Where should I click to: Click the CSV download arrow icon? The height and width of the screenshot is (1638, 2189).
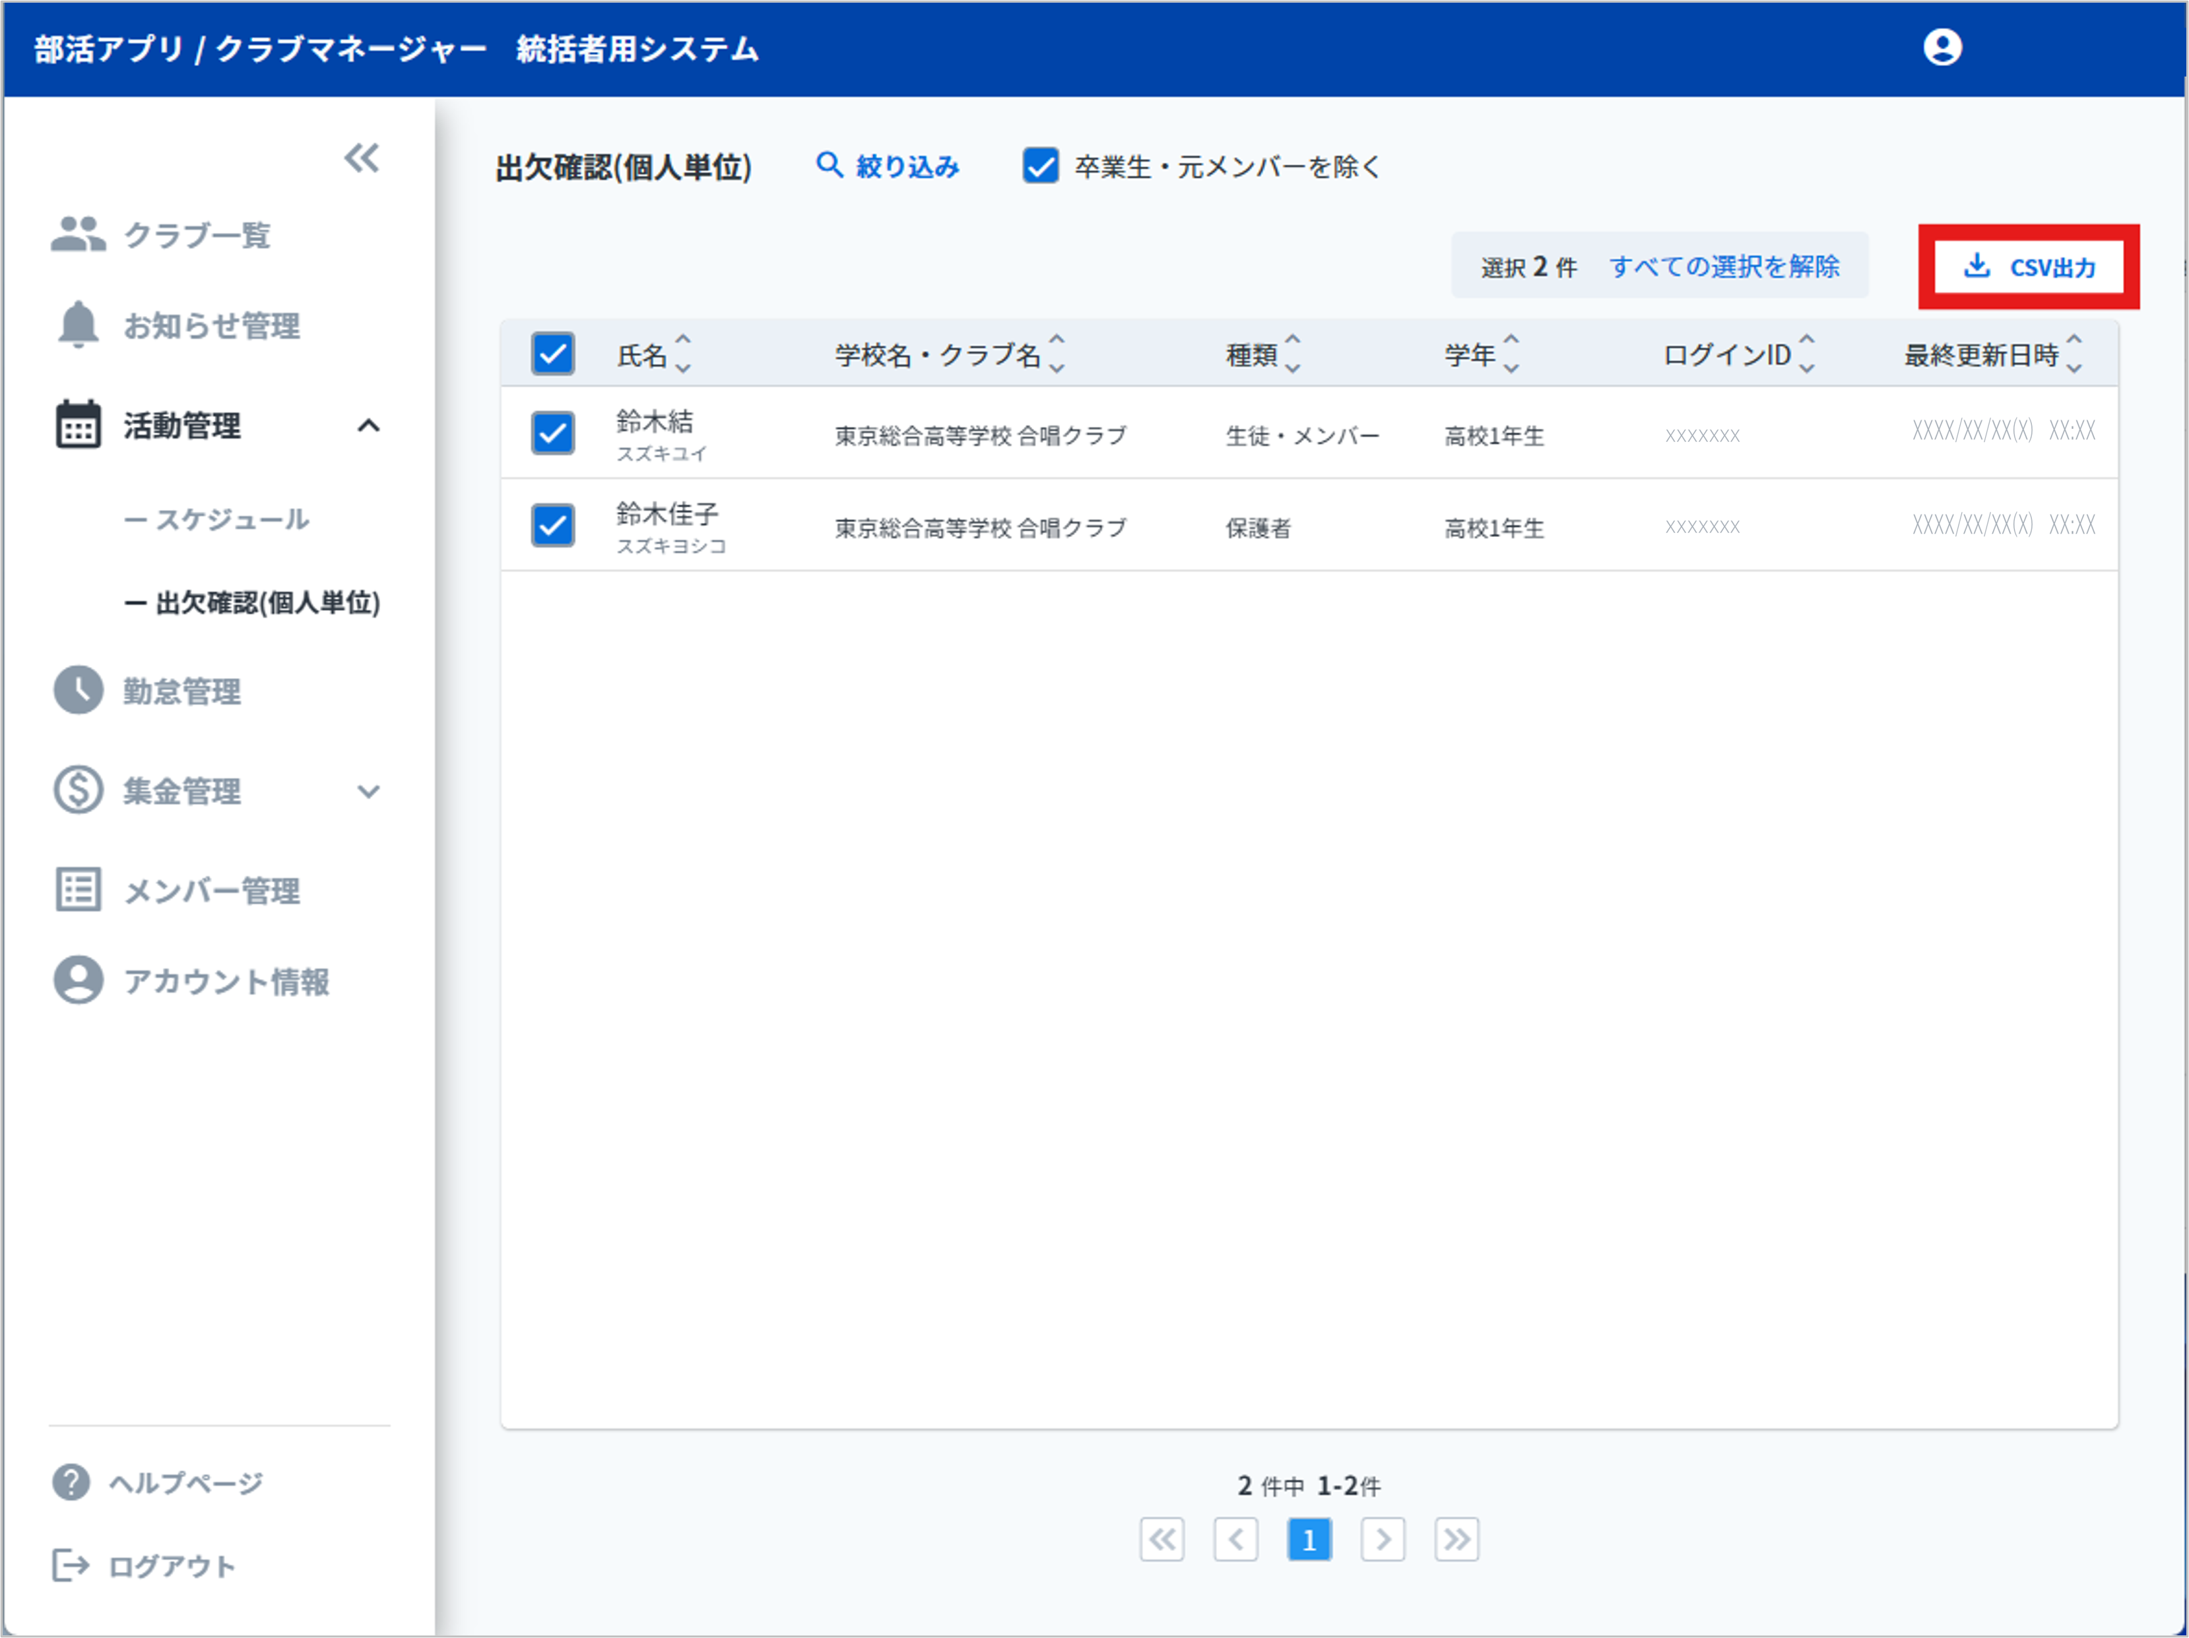point(1977,265)
